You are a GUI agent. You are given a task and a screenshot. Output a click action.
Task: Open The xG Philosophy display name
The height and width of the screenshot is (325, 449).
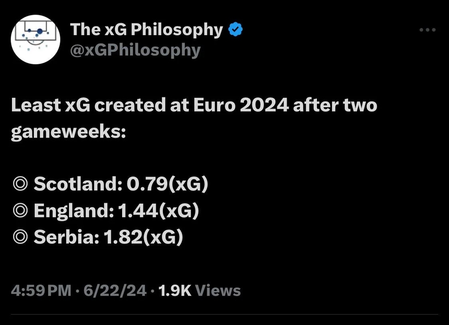pyautogui.click(x=146, y=29)
